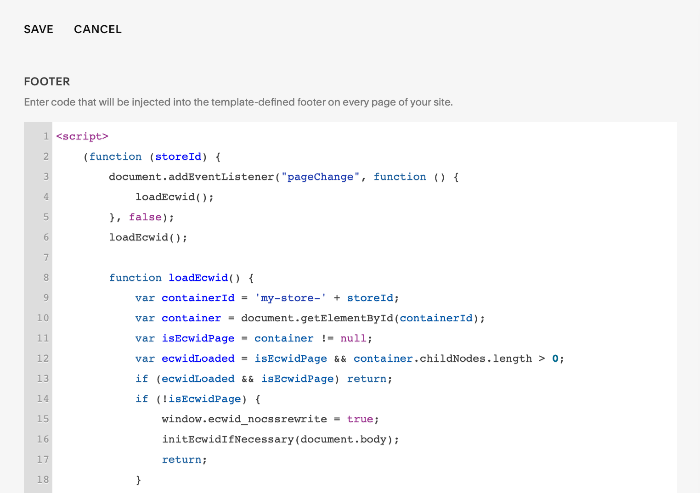
Task: Click line number 1 in gutter
Action: click(x=46, y=136)
